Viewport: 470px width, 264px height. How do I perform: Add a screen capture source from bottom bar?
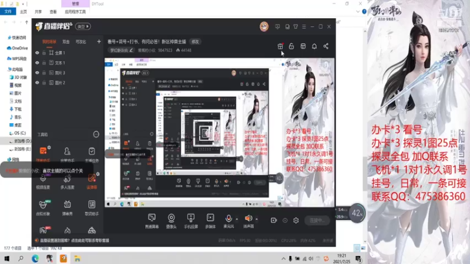point(152,221)
